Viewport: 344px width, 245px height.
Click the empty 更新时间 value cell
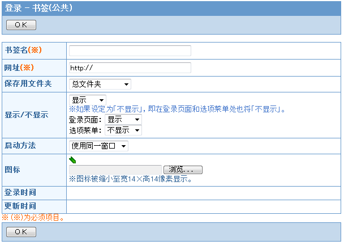point(203,206)
